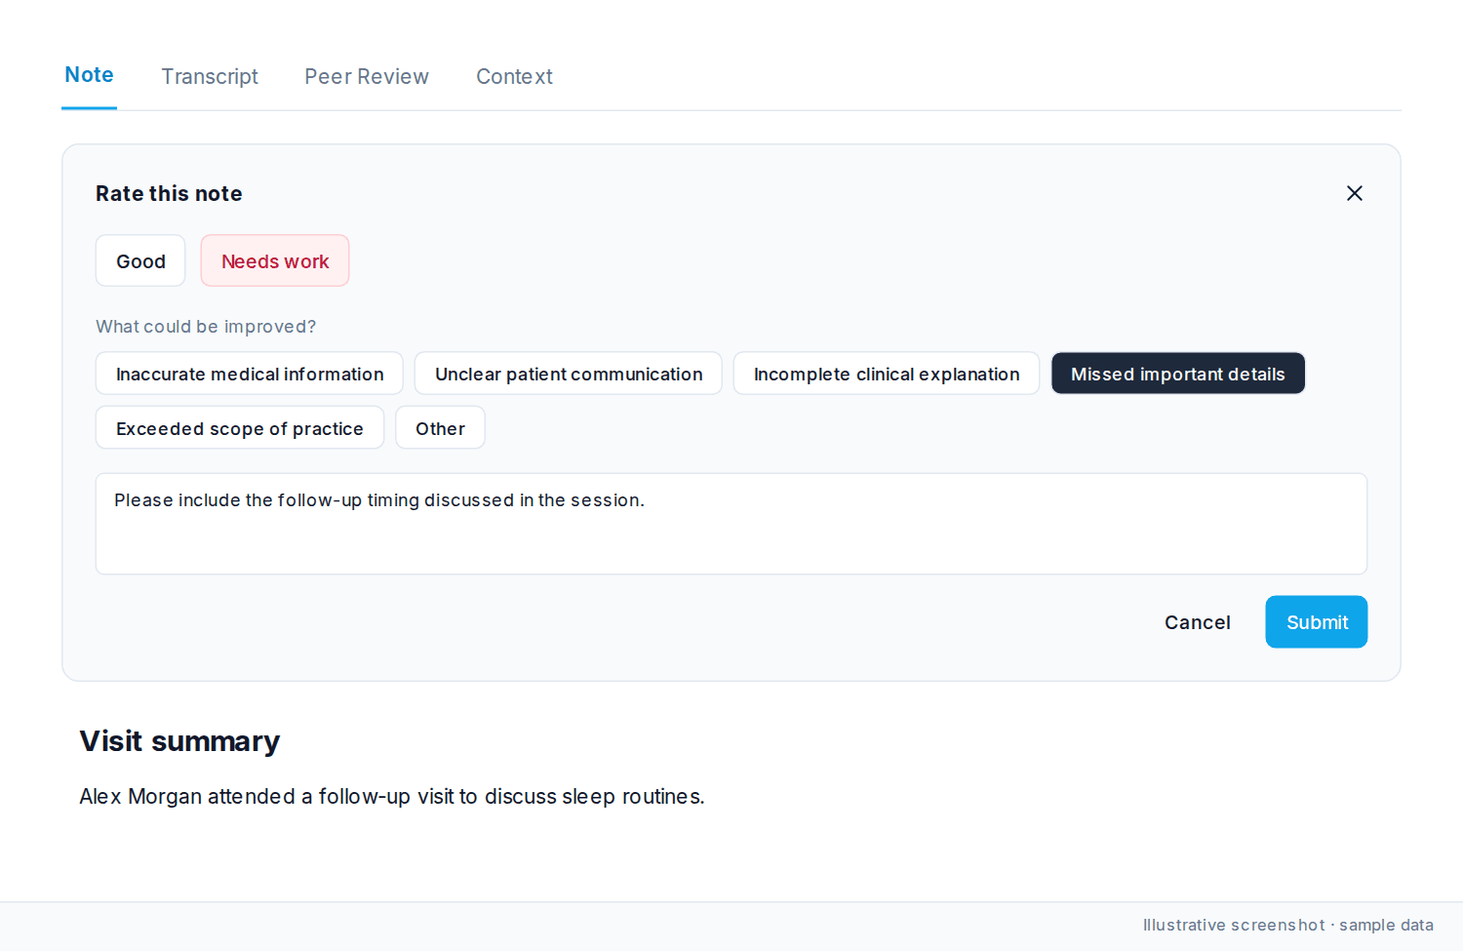Click the Rate this note title
This screenshot has width=1463, height=951.
click(169, 193)
